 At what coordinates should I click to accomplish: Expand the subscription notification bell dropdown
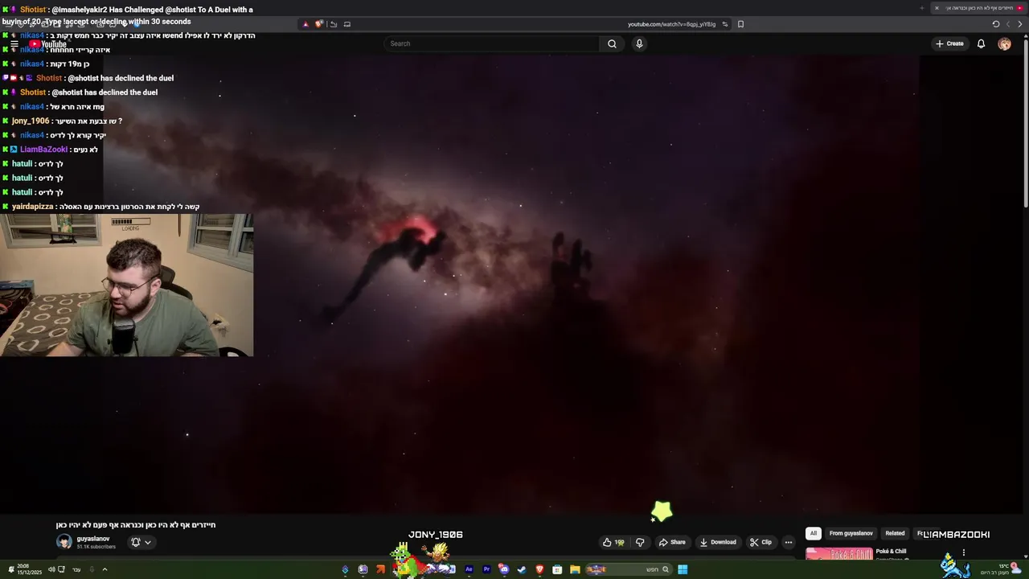(141, 542)
